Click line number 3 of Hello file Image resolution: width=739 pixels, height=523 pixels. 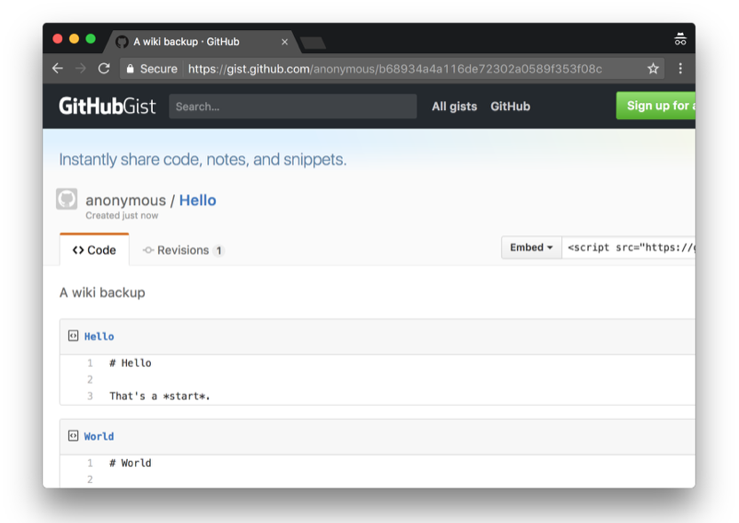pos(90,396)
